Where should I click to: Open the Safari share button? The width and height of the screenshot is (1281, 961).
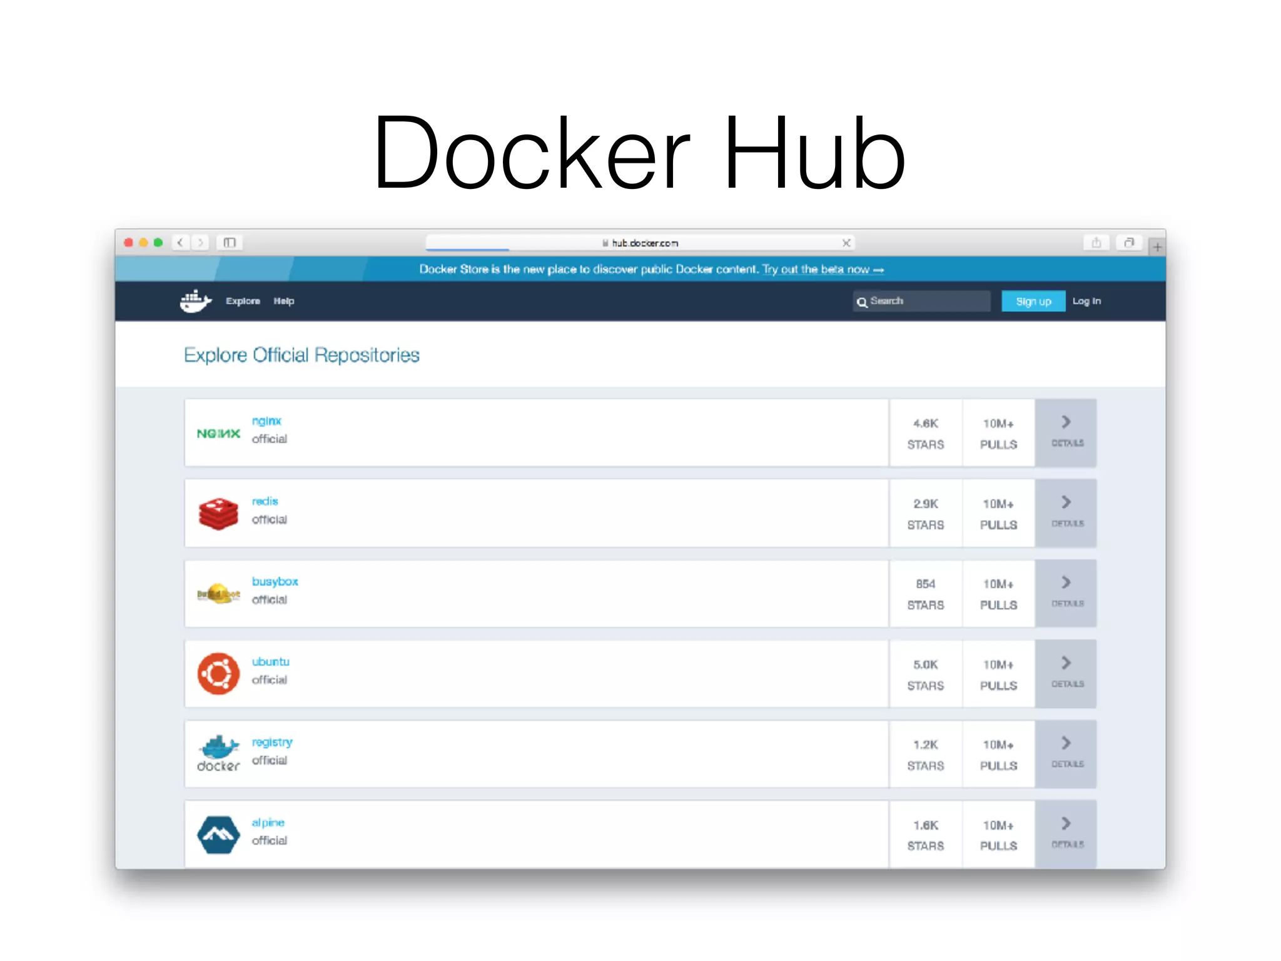click(1096, 242)
